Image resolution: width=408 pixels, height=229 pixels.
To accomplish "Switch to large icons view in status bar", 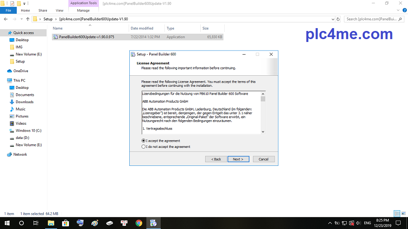I will pyautogui.click(x=404, y=214).
